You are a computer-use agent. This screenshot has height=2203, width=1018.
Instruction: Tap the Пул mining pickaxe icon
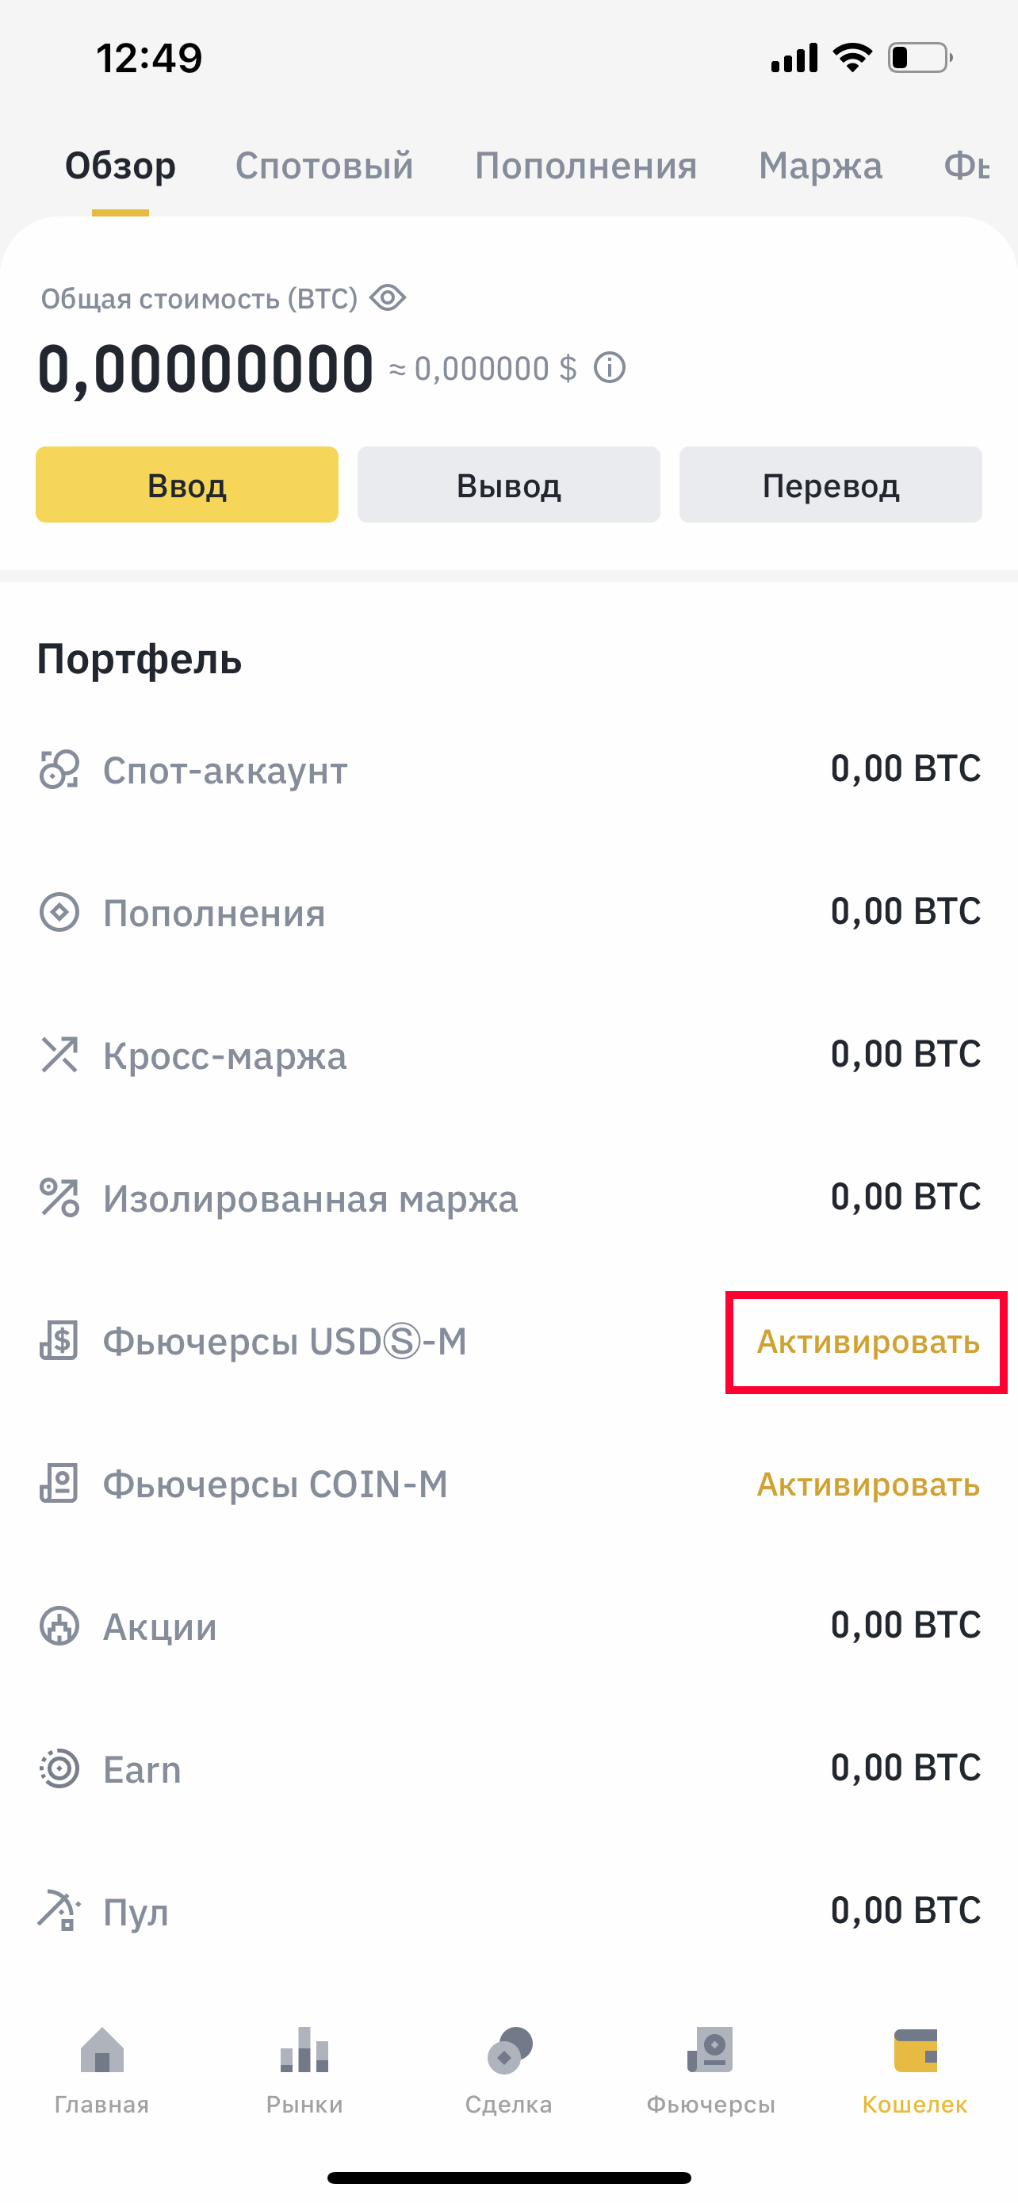[x=59, y=1910]
